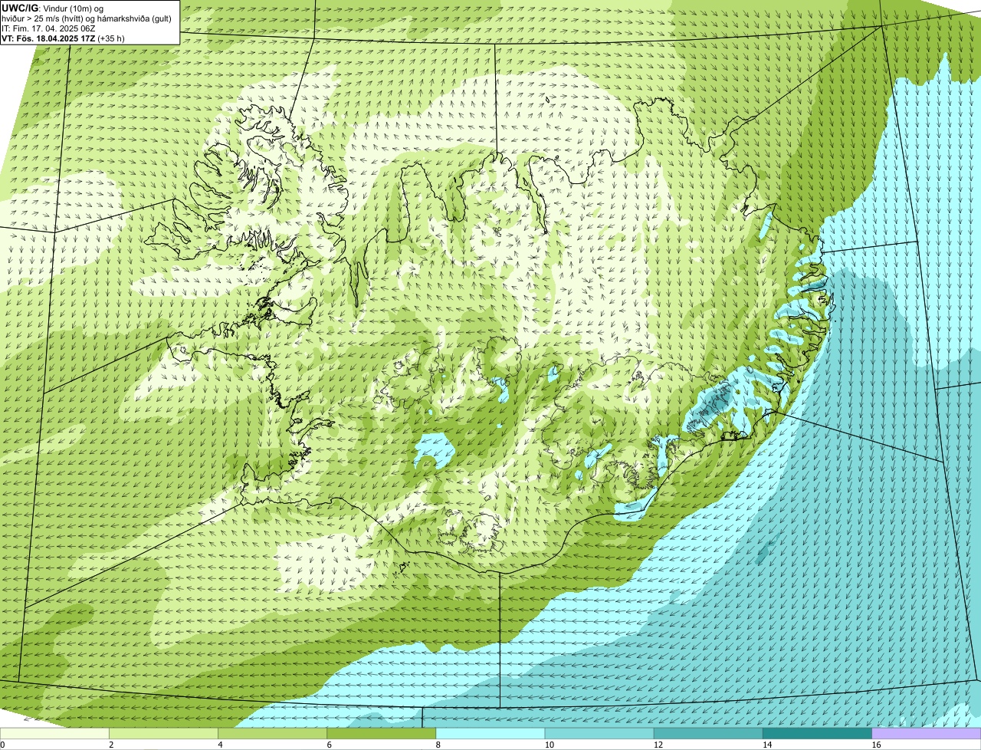Click the 'IT: Fim. 17. 04. 2025 06Z' line
Screen dimensions: 981x750
pyautogui.click(x=48, y=28)
